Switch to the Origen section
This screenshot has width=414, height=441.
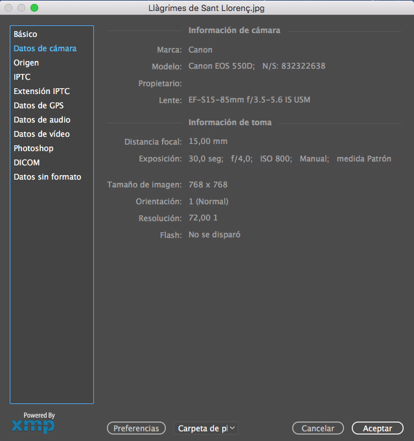coord(26,63)
